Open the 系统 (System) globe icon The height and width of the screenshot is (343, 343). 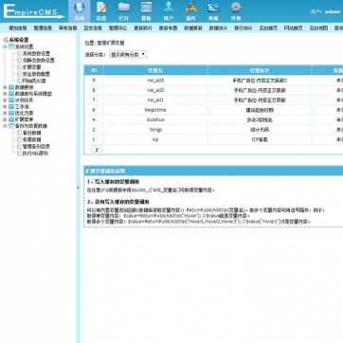(80, 8)
